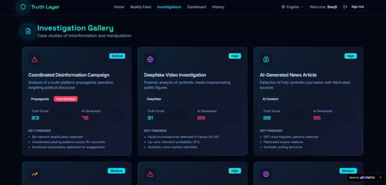Image resolution: width=386 pixels, height=185 pixels.
Task: Click AI Generated 96 value
Action: pos(317,118)
